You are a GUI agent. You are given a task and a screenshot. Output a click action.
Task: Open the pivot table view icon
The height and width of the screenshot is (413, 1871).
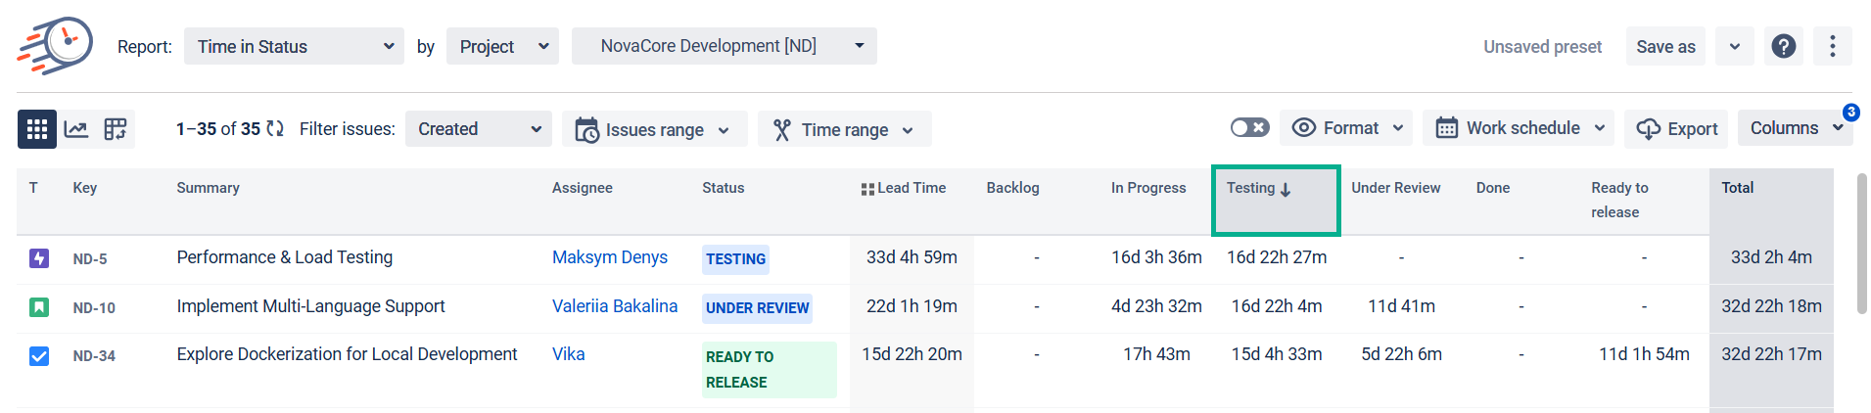pos(116,129)
